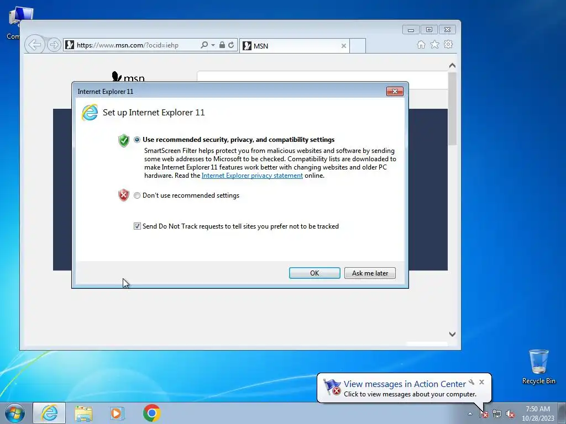This screenshot has height=424, width=566.
Task: Open Favorites star icon
Action: [434, 44]
